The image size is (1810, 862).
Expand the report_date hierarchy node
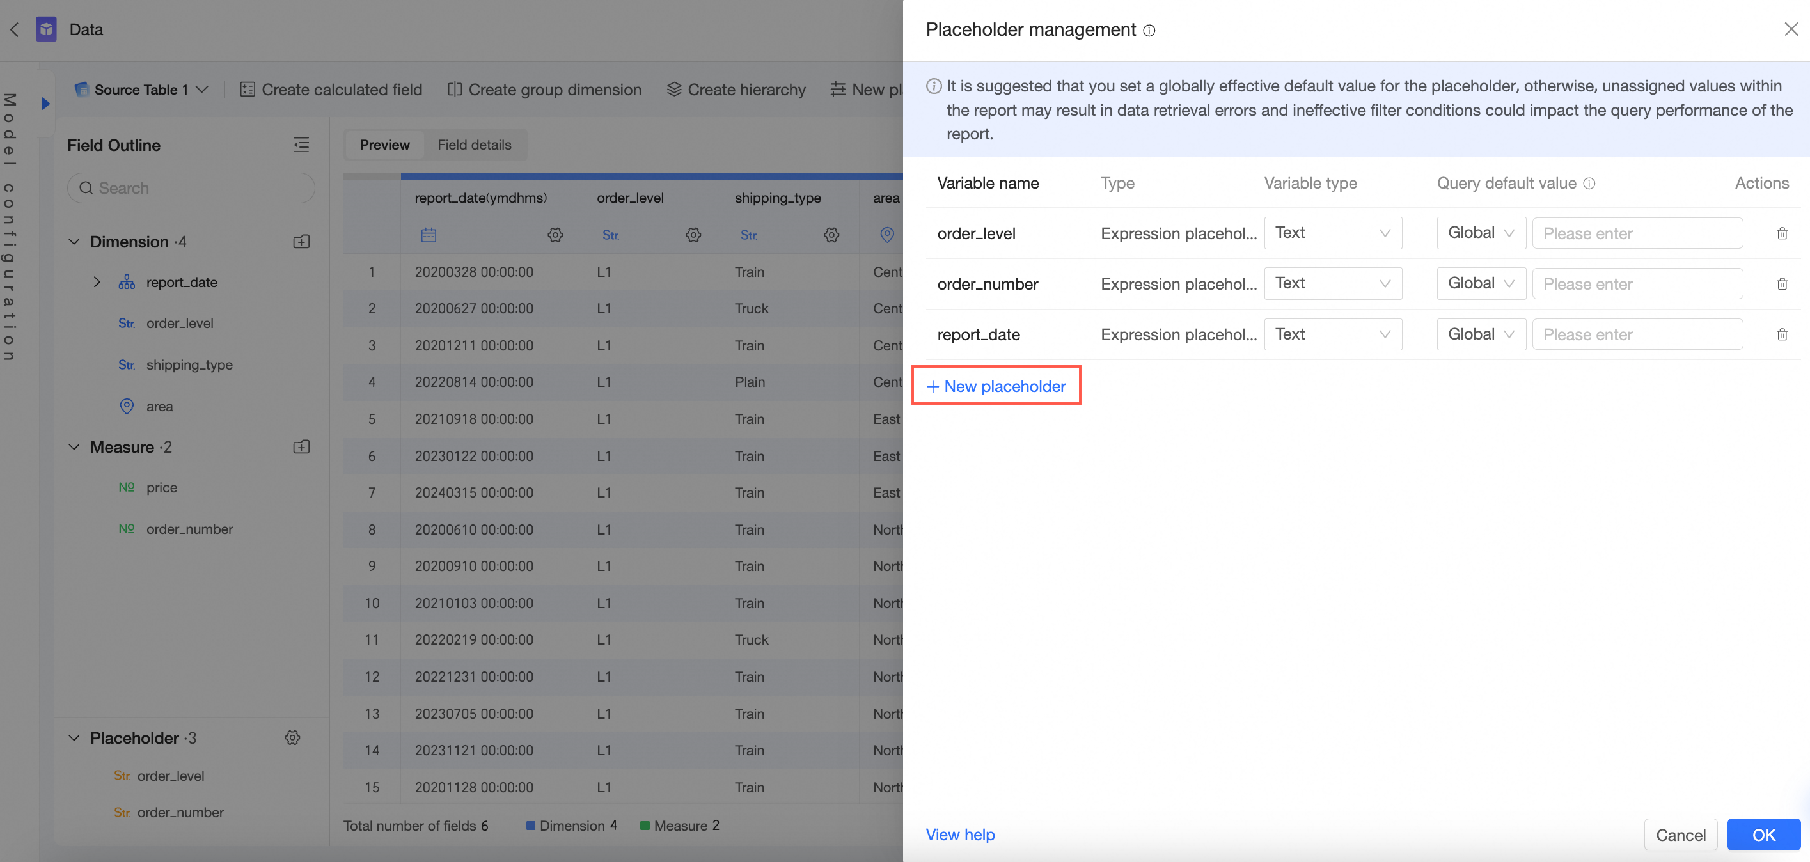[97, 283]
